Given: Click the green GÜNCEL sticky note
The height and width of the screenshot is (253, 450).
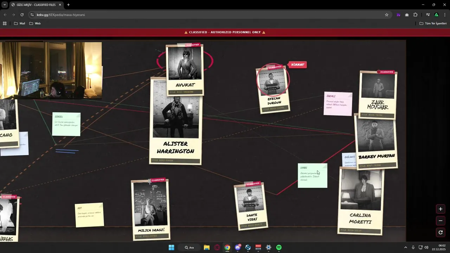Looking at the screenshot, I should 66,124.
